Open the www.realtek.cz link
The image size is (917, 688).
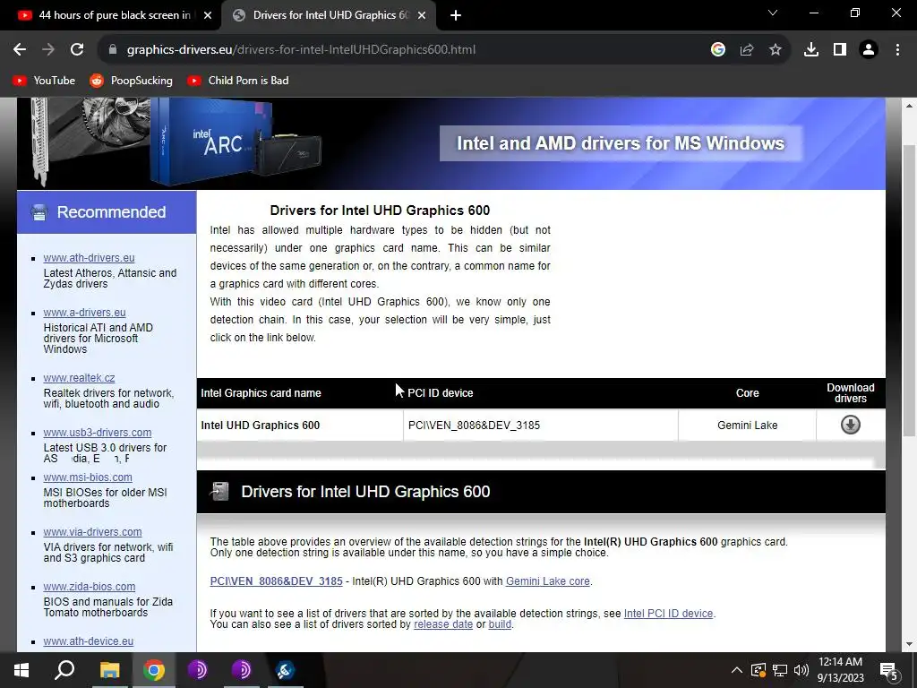(79, 378)
